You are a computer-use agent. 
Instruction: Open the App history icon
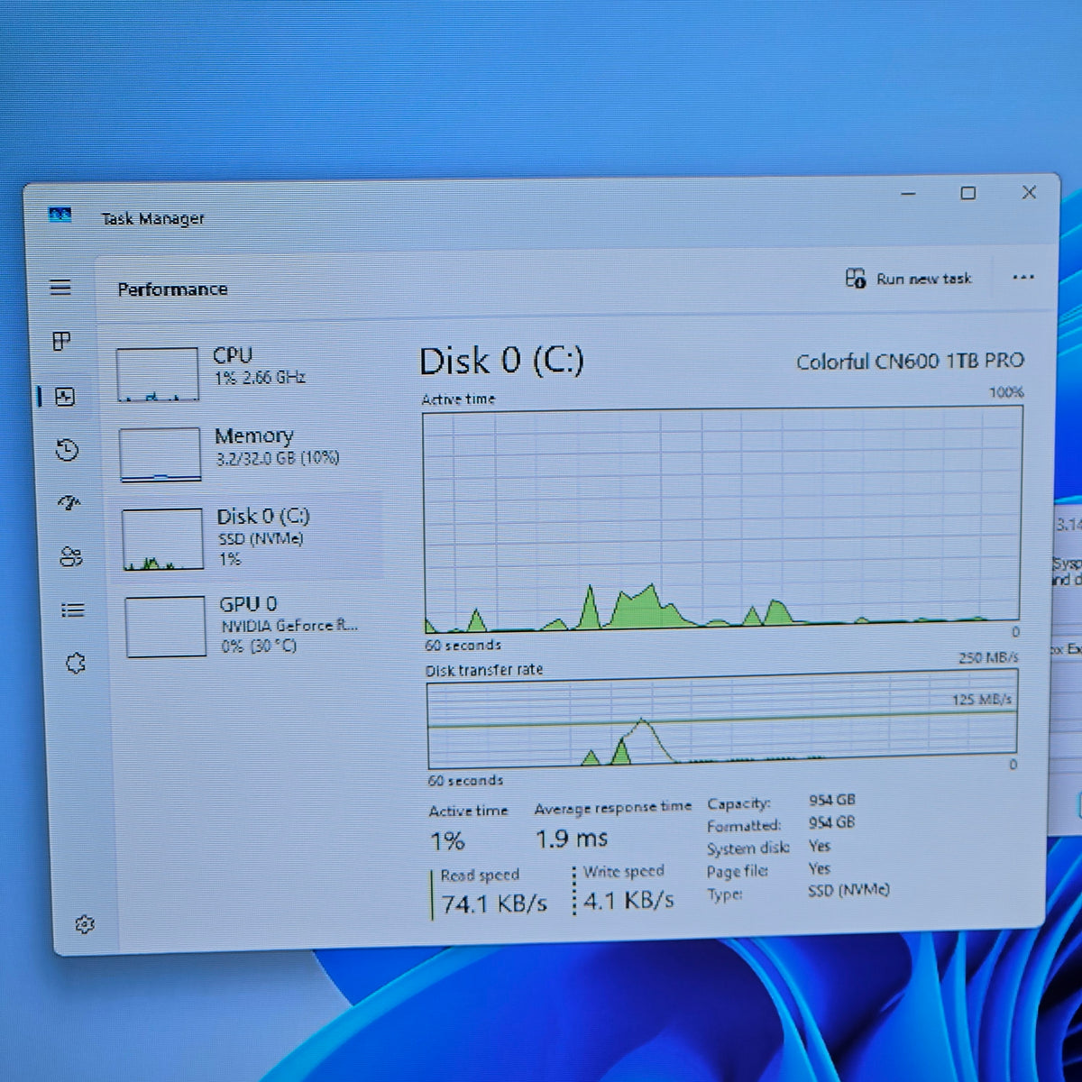tap(67, 450)
